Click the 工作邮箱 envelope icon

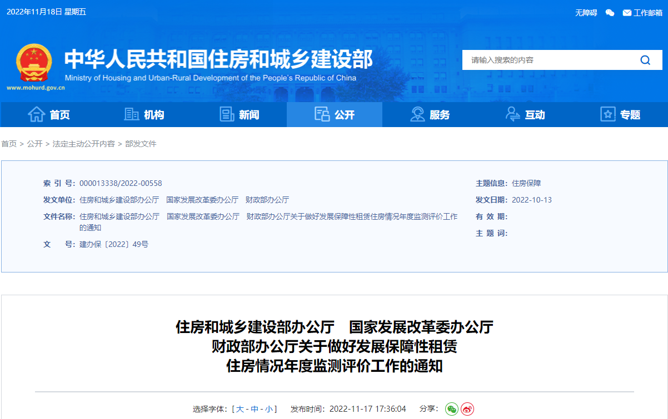click(627, 13)
